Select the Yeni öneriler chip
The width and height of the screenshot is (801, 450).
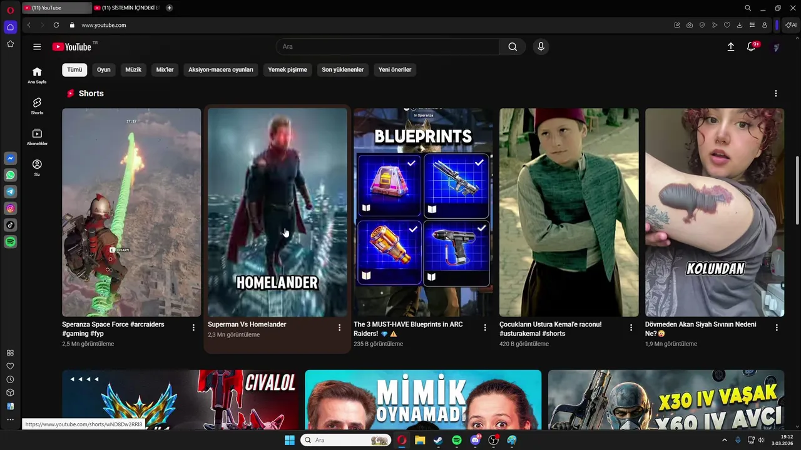pos(395,70)
